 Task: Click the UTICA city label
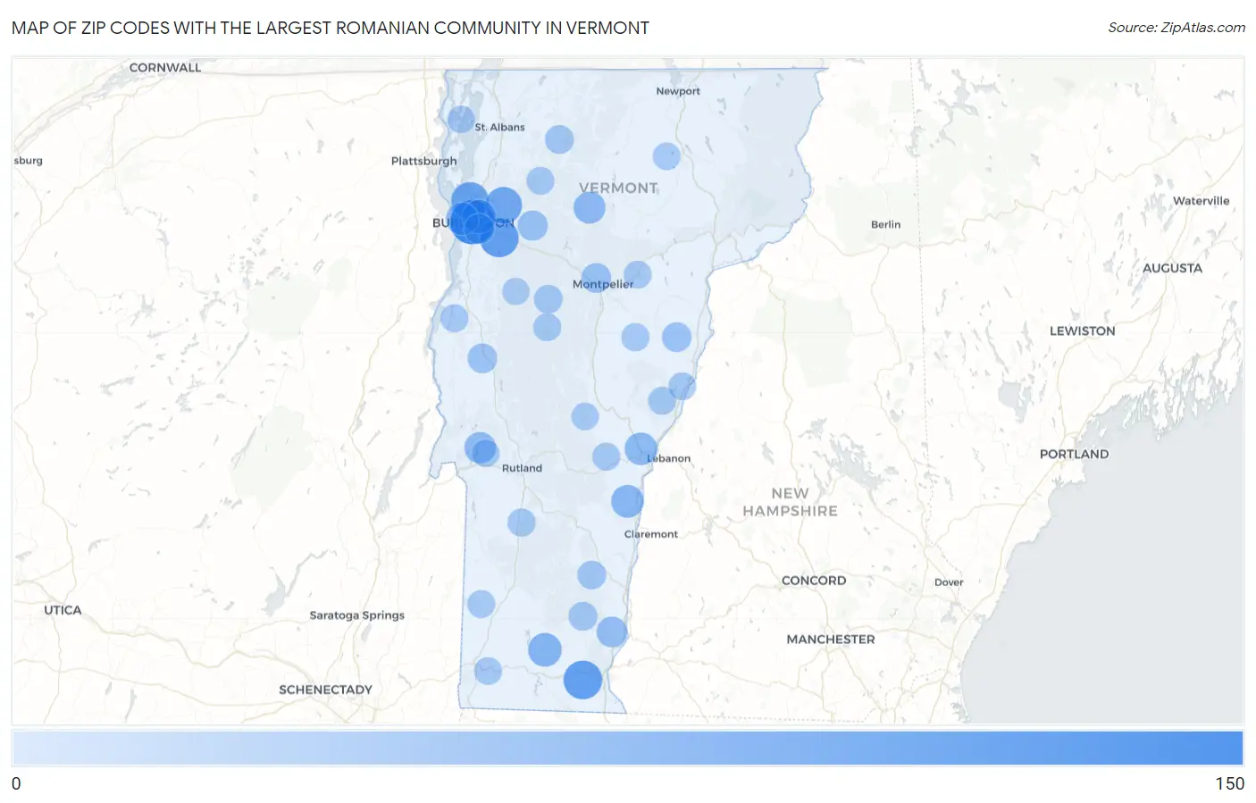pos(63,610)
